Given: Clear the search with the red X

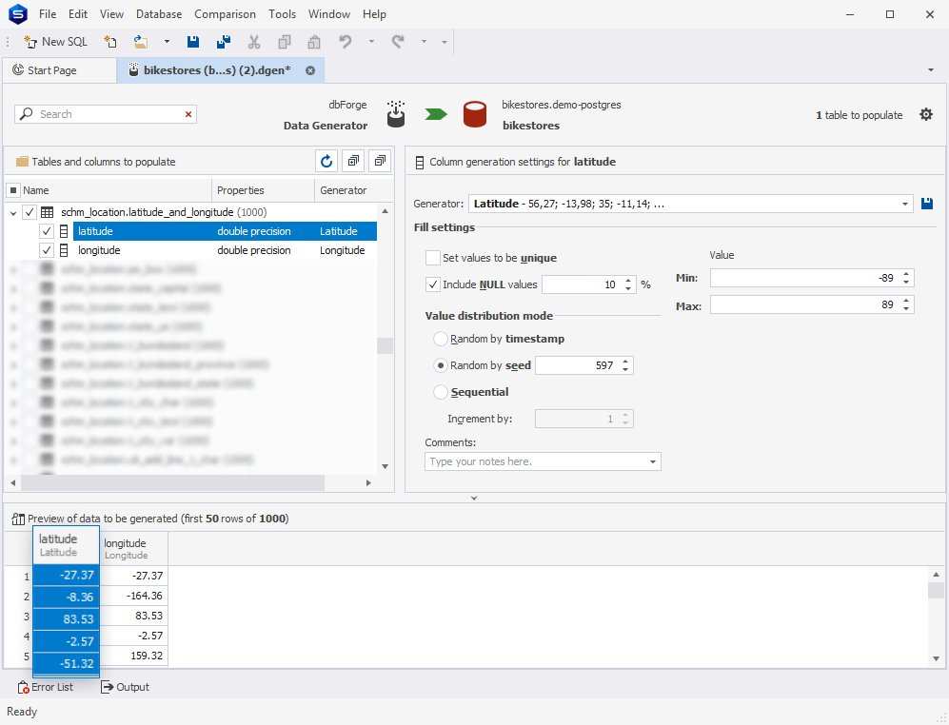Looking at the screenshot, I should coord(188,114).
